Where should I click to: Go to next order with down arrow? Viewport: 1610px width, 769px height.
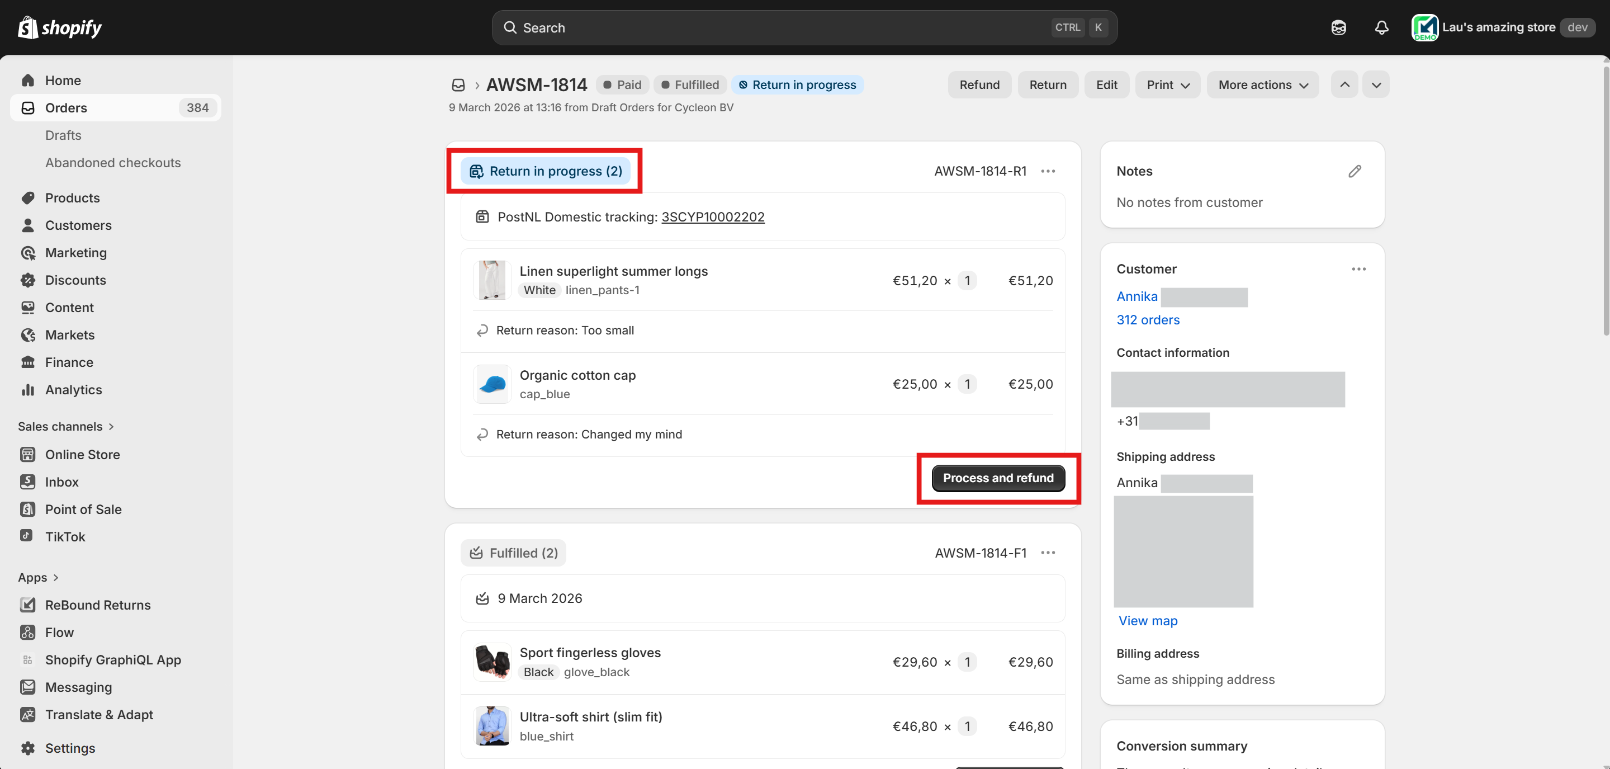[x=1376, y=85]
